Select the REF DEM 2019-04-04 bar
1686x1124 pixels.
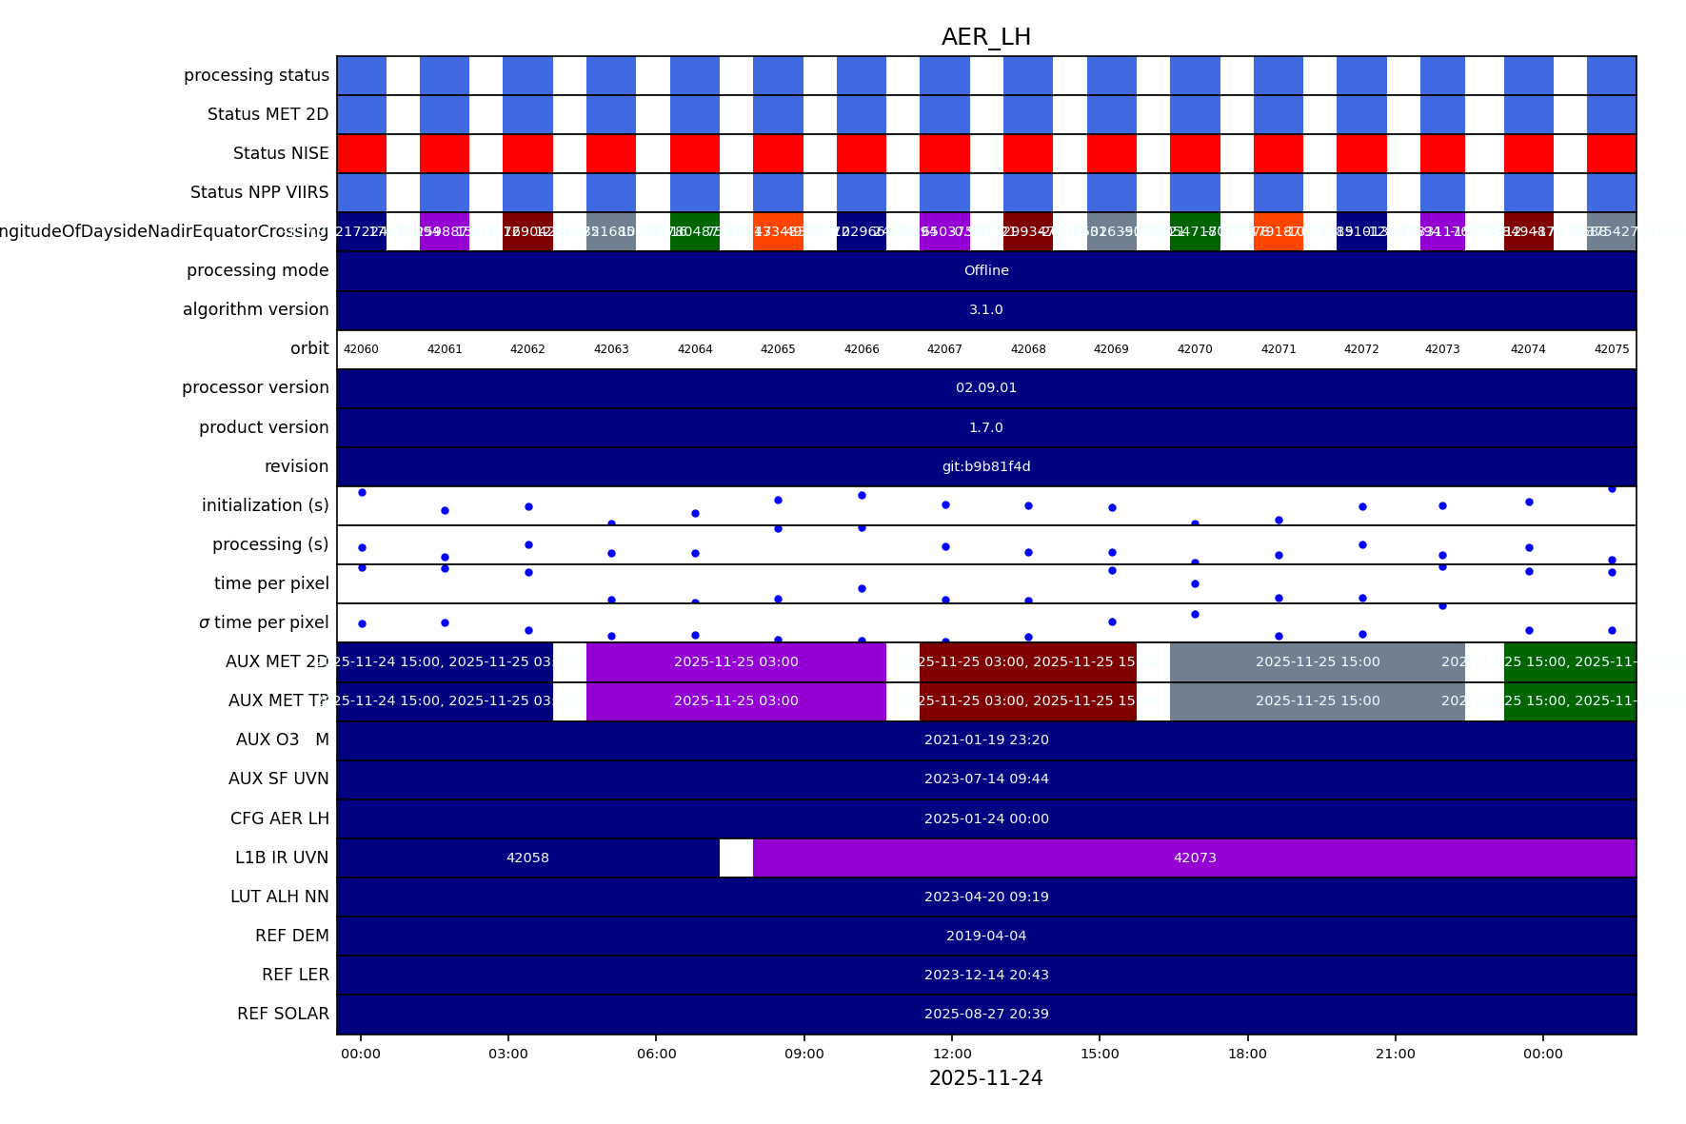point(985,936)
